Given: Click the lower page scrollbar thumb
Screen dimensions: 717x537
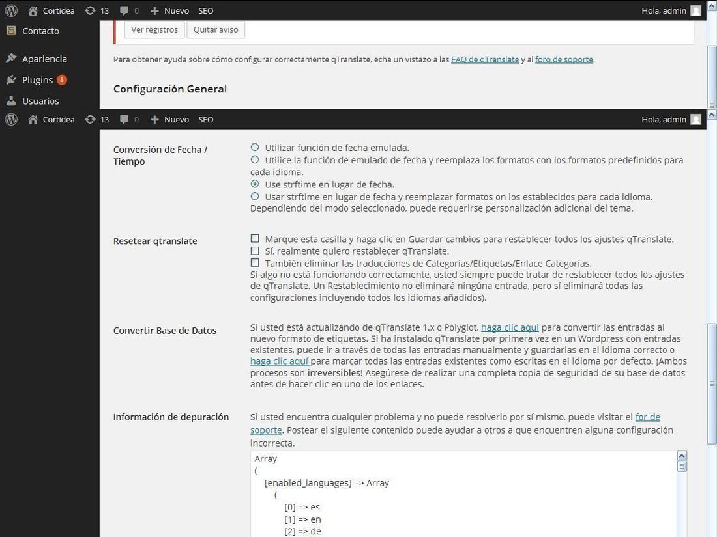Looking at the screenshot, I should [712, 383].
